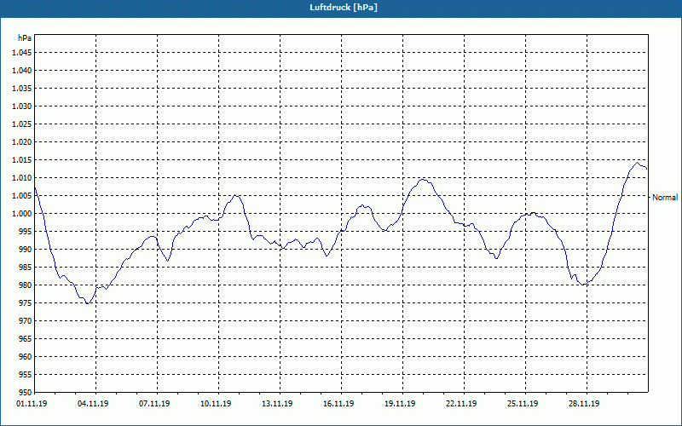Screen dimensions: 682x426
Task: Click the 955 y-axis label
Action: [26, 375]
